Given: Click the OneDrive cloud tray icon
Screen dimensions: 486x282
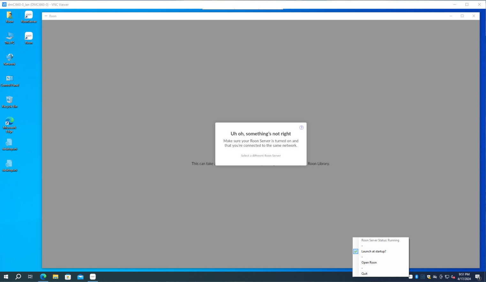Looking at the screenshot, I should point(435,277).
